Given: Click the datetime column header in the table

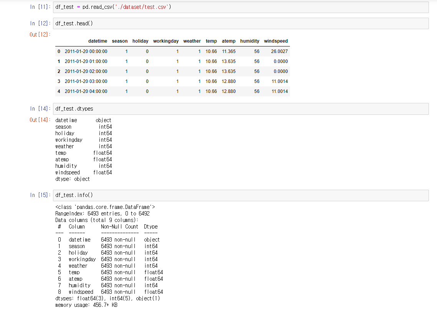Looking at the screenshot, I should pyautogui.click(x=98, y=41).
